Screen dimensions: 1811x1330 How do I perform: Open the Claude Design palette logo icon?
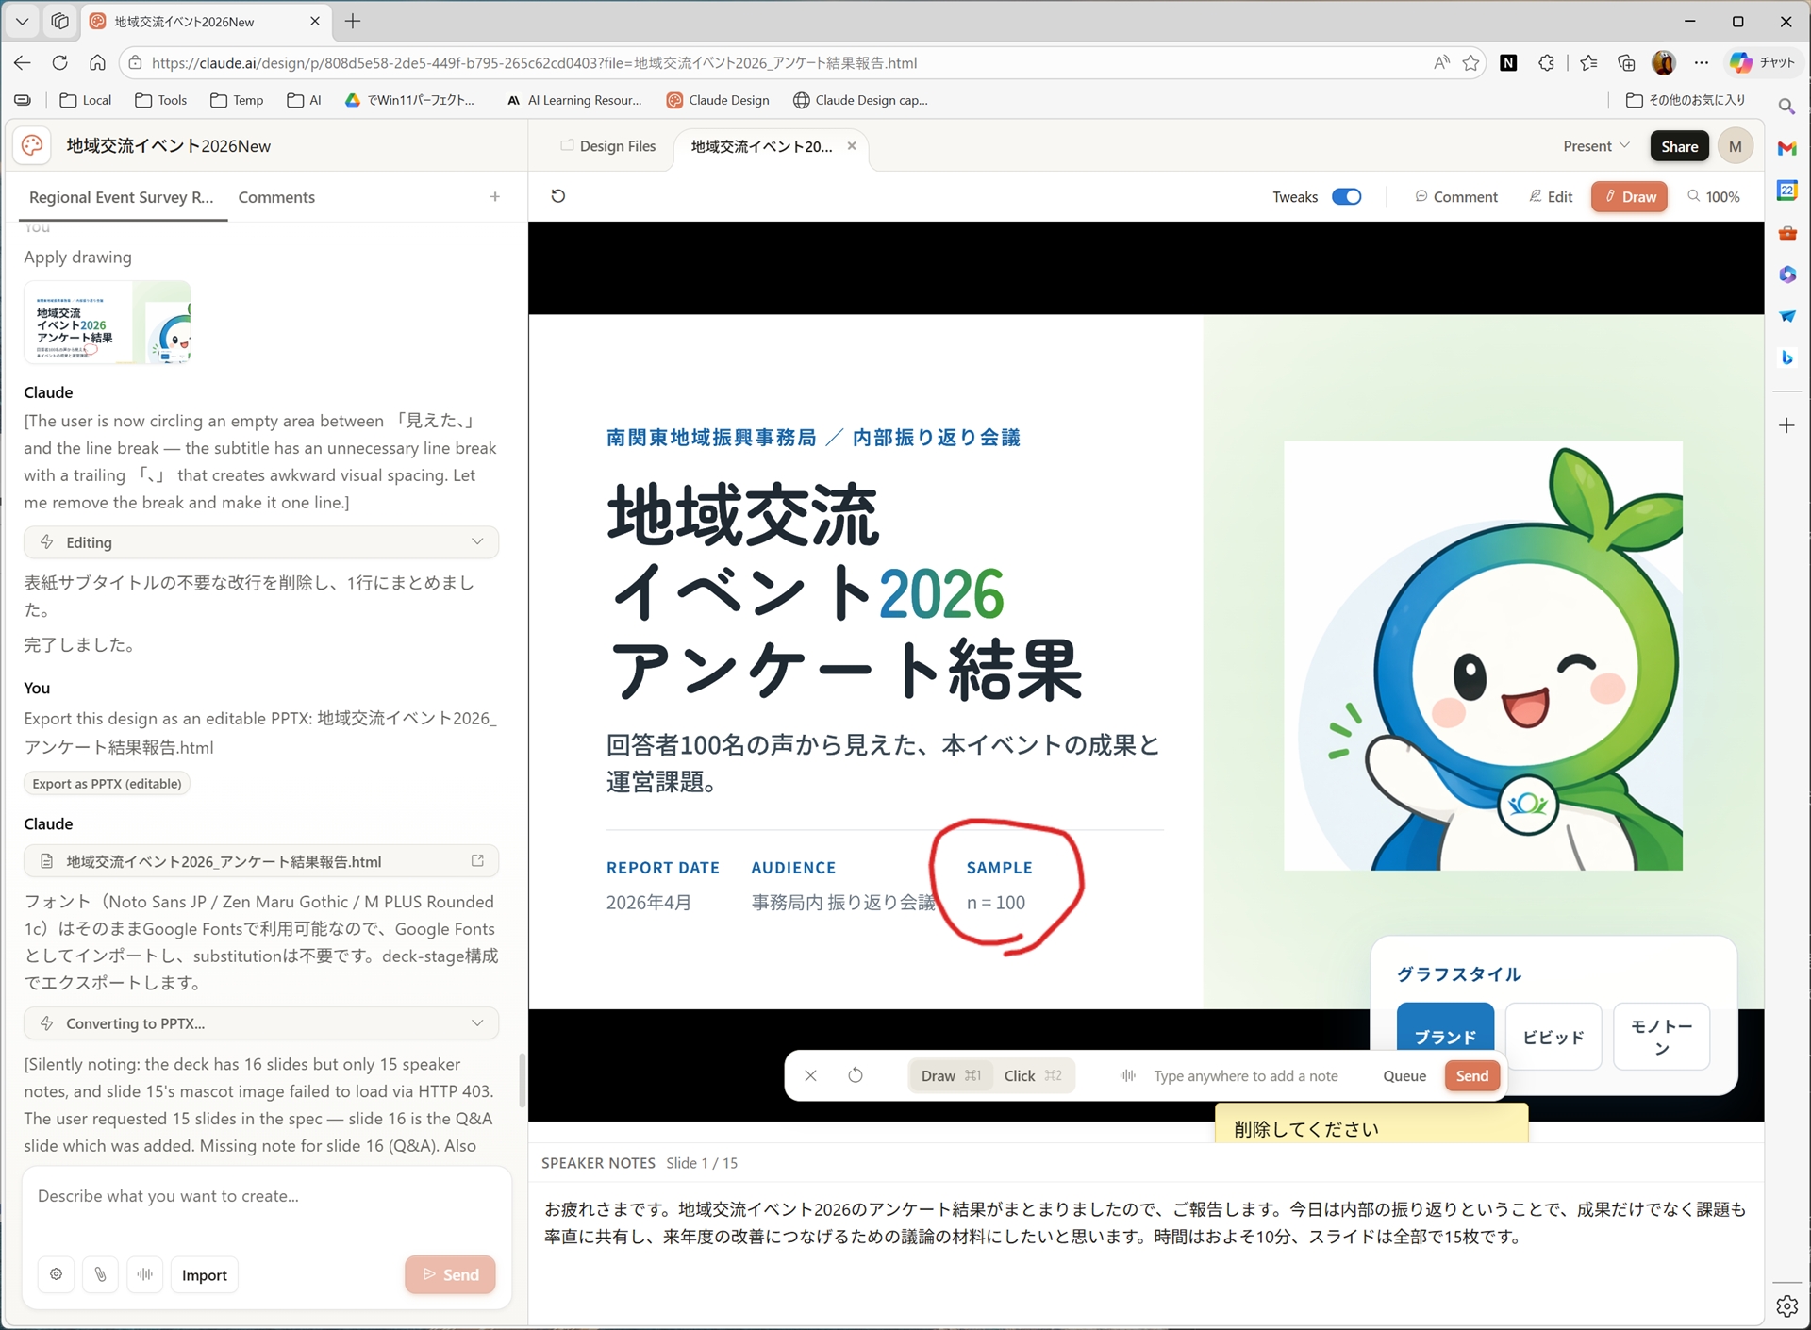click(x=31, y=145)
